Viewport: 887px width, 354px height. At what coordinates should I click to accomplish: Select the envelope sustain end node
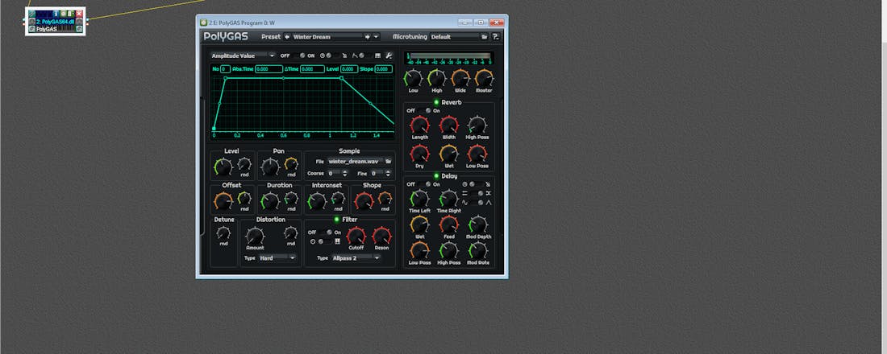pos(341,79)
